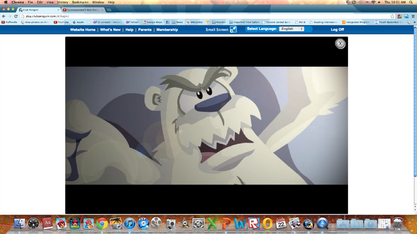Image resolution: width=417 pixels, height=234 pixels.
Task: Open the Wikipedia bookmark
Action: (194, 22)
